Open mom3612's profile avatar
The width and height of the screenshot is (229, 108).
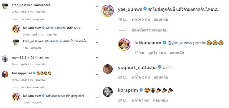tap(5, 59)
